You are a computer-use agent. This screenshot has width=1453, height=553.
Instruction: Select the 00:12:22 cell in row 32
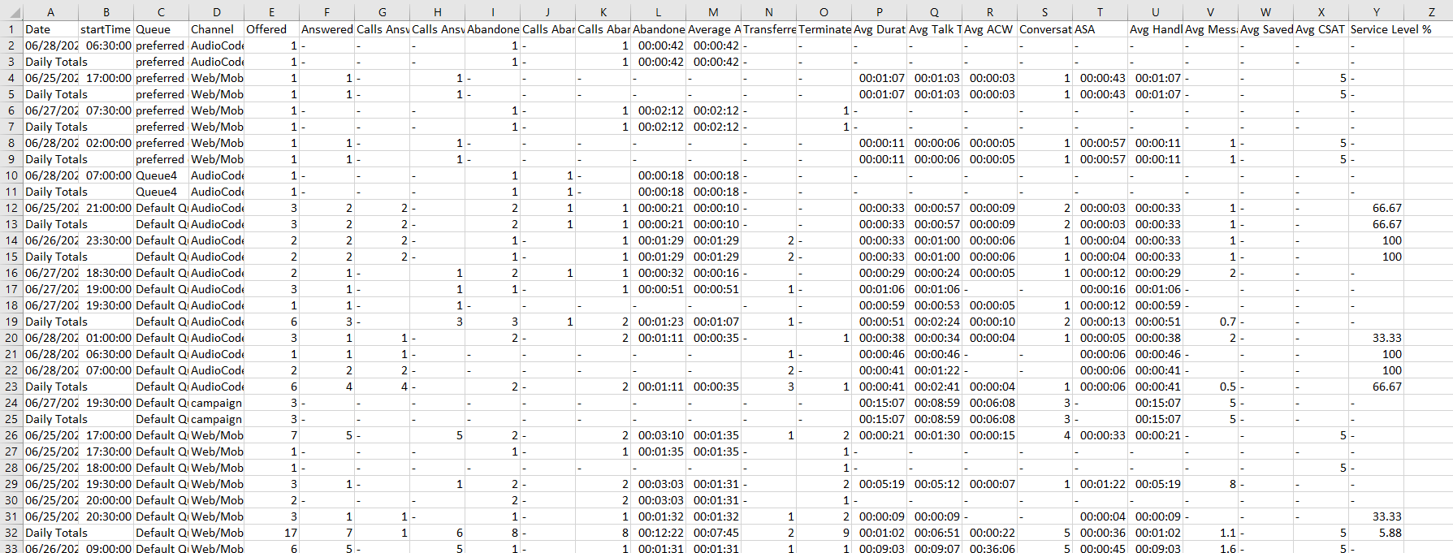pyautogui.click(x=659, y=533)
